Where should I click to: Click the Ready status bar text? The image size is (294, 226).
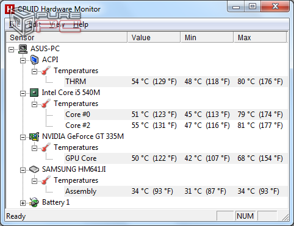point(16,216)
